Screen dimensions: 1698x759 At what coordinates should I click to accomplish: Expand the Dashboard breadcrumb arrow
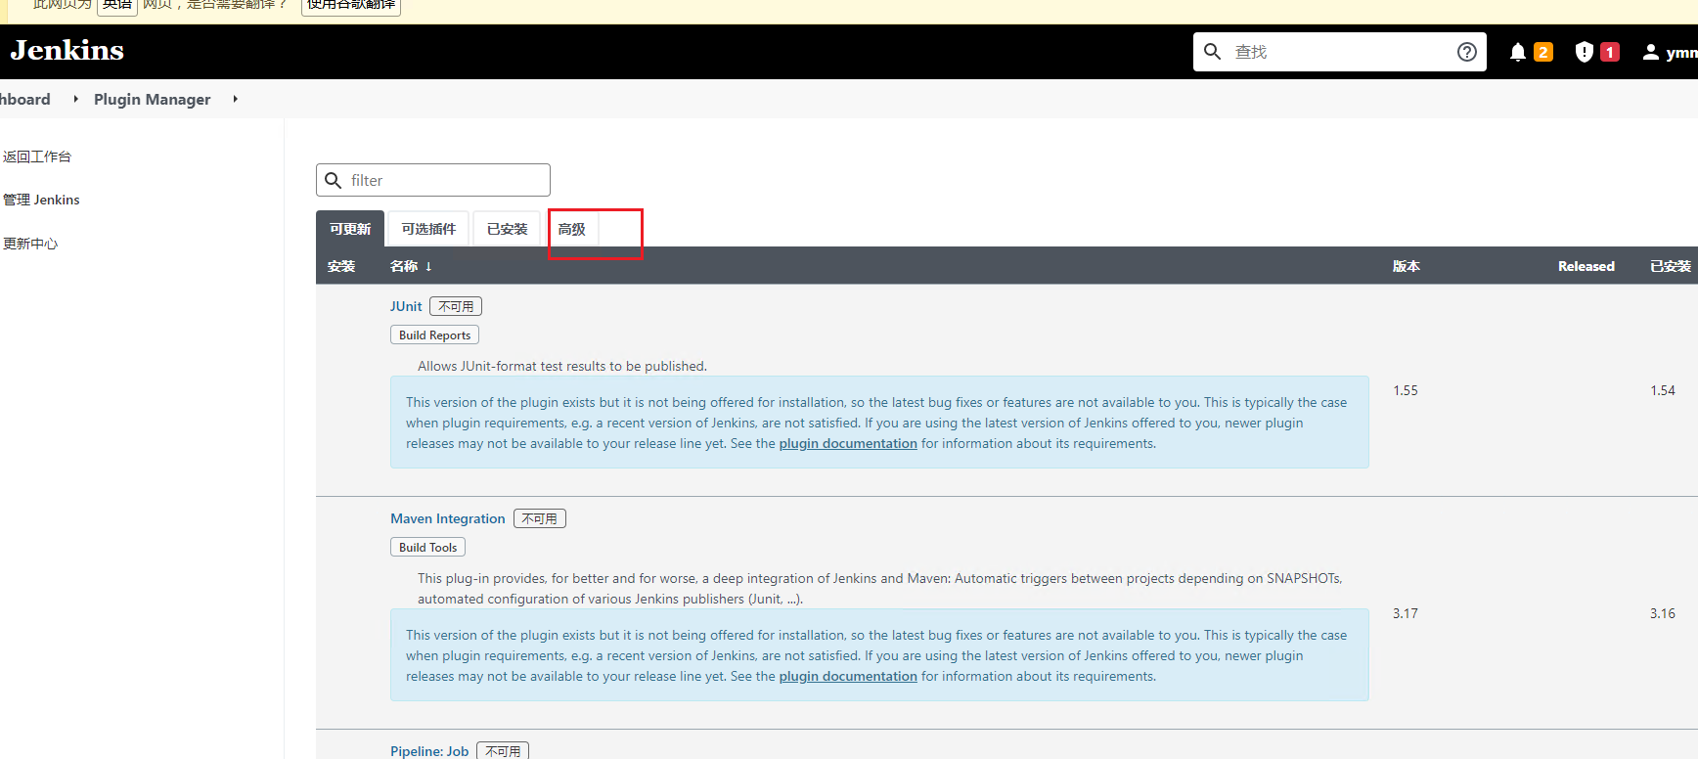75,99
